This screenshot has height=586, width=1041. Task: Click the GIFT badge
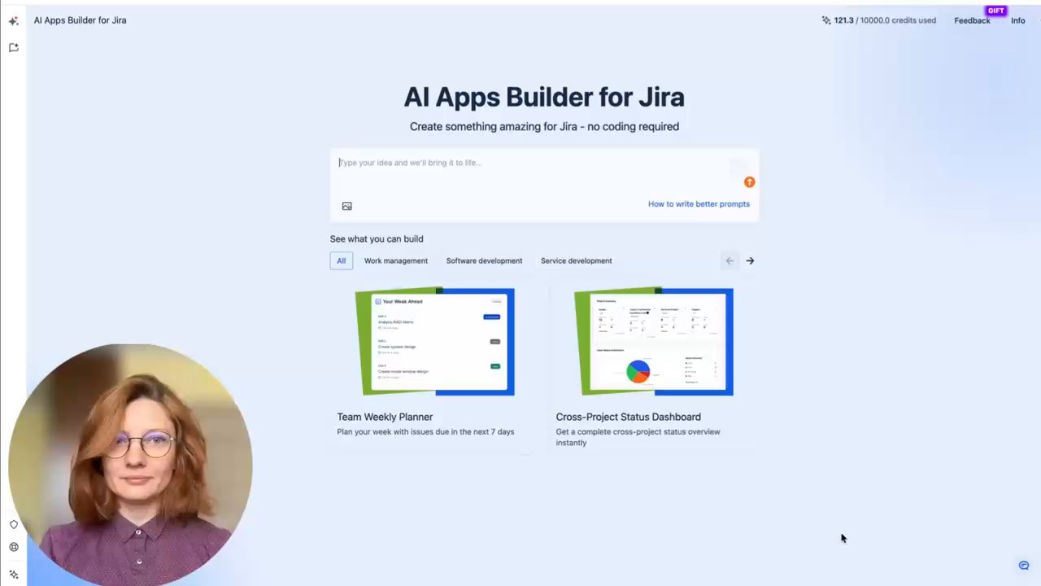click(x=996, y=11)
